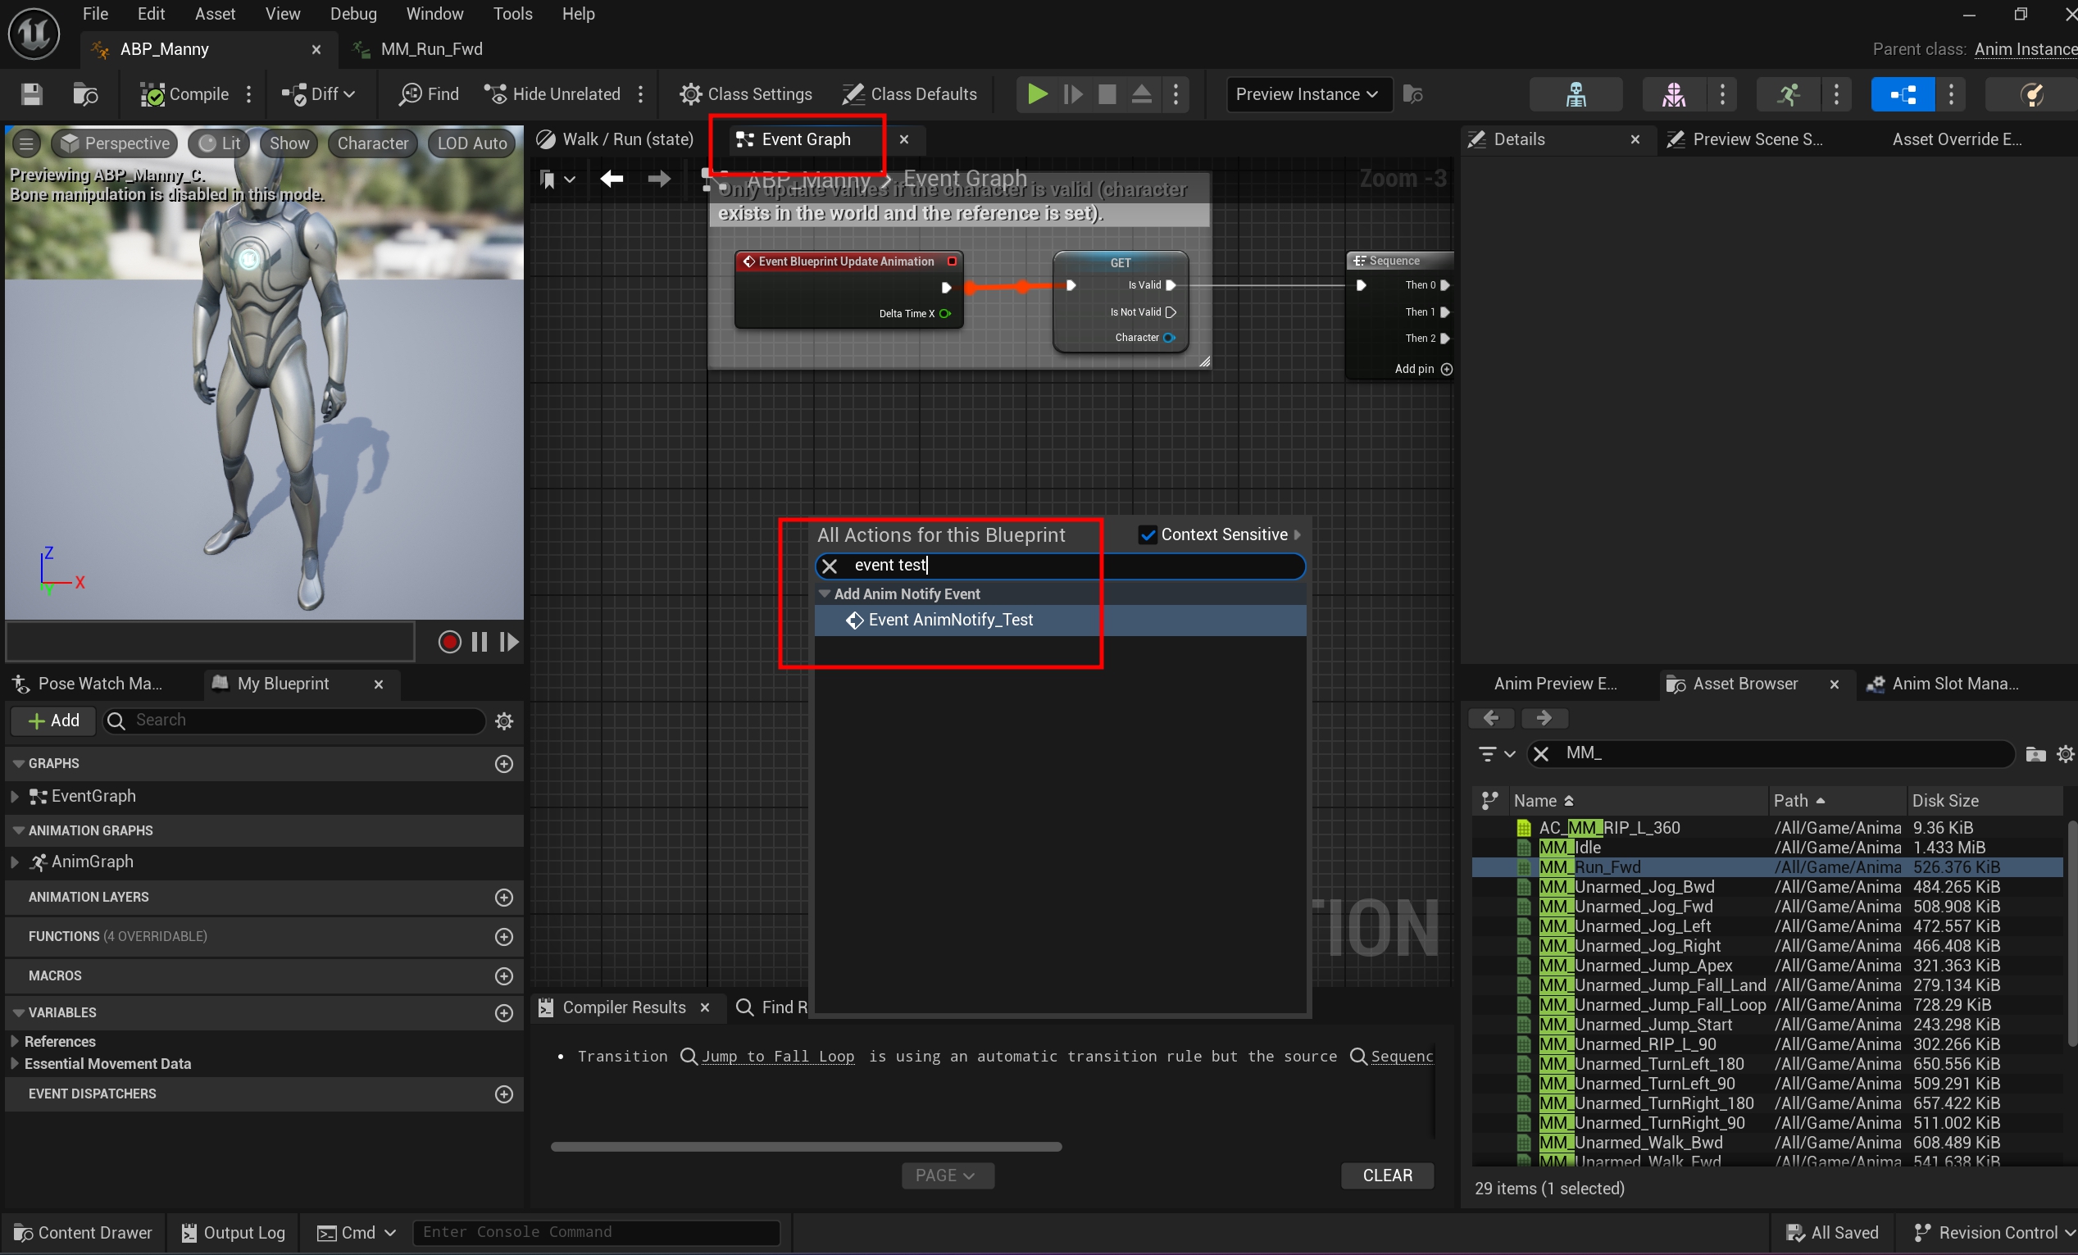Open the Content Drawer

[84, 1232]
